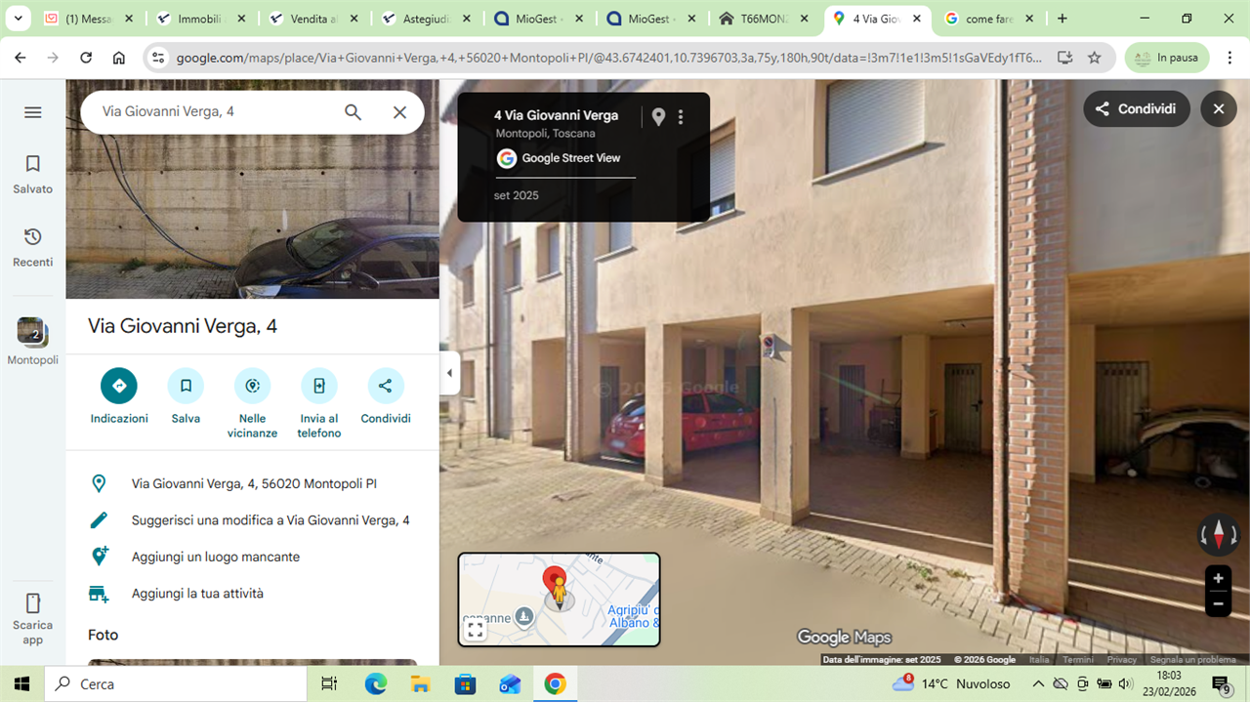Image resolution: width=1250 pixels, height=703 pixels.
Task: Zoom in with the plus button
Action: point(1218,578)
